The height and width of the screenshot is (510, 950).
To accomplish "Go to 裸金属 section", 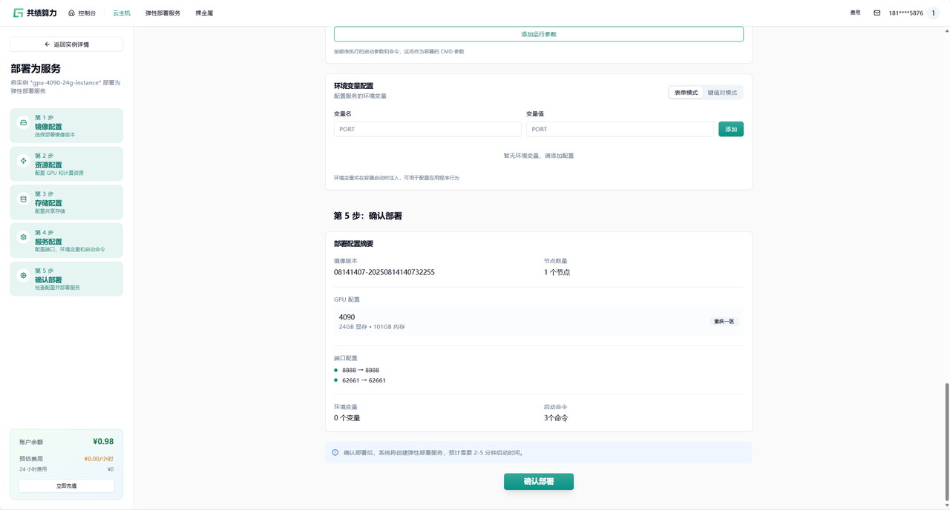I will point(204,13).
